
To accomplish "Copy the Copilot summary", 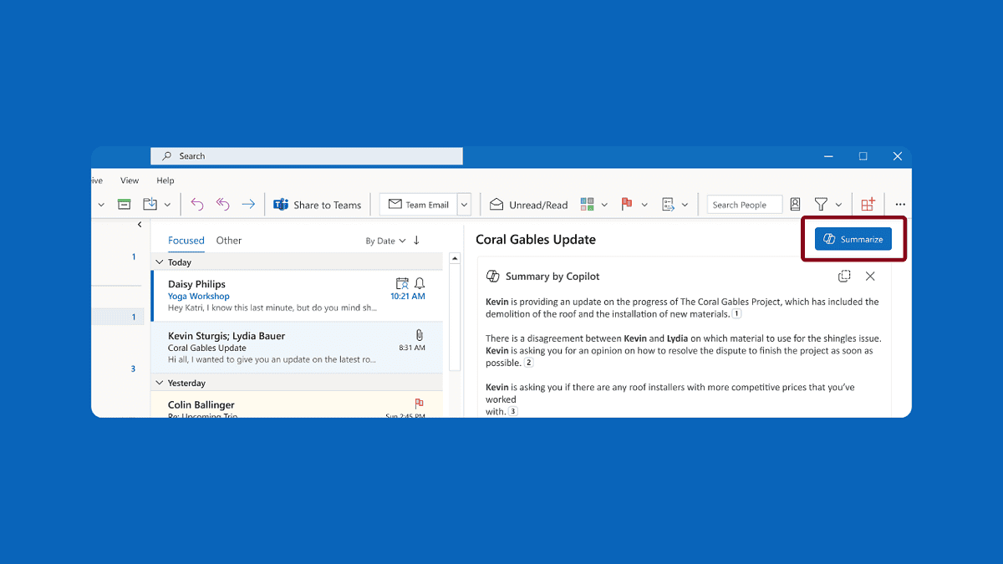I will (x=845, y=276).
